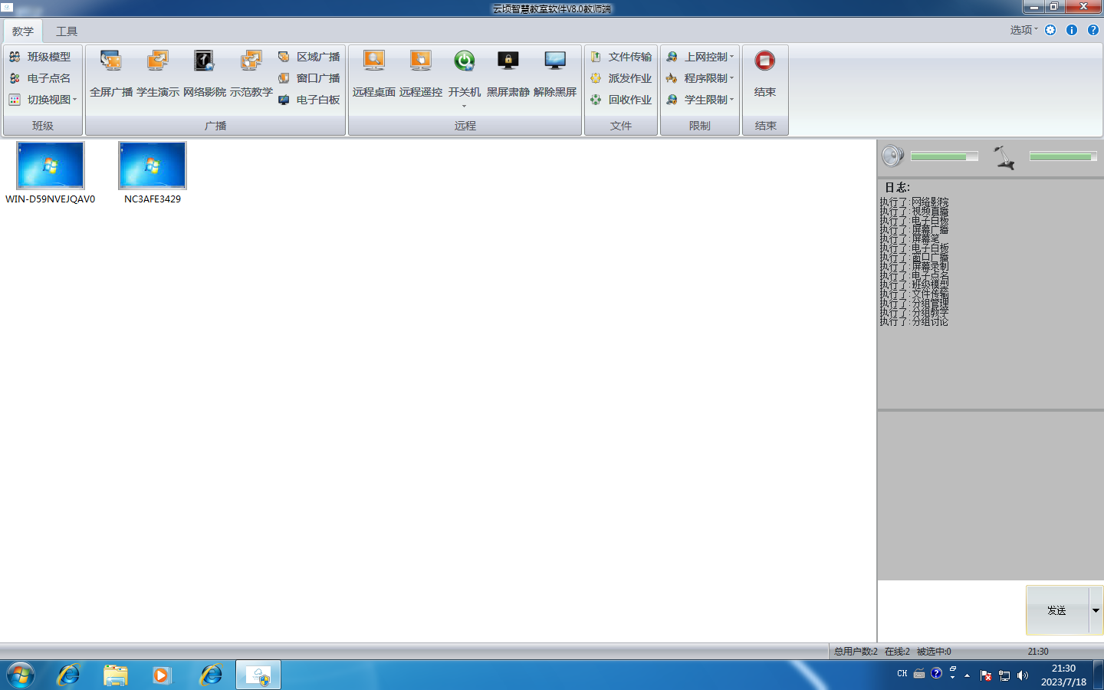The height and width of the screenshot is (690, 1104).
Task: Expand the arrow next to 发送 button
Action: pyautogui.click(x=1096, y=610)
